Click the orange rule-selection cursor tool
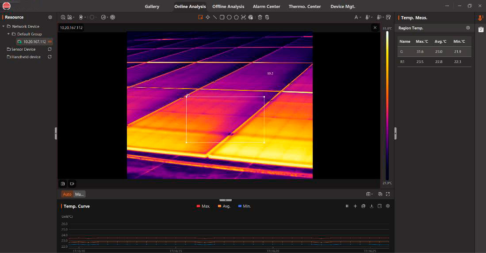Screen dimensions: 486x253 [200, 17]
